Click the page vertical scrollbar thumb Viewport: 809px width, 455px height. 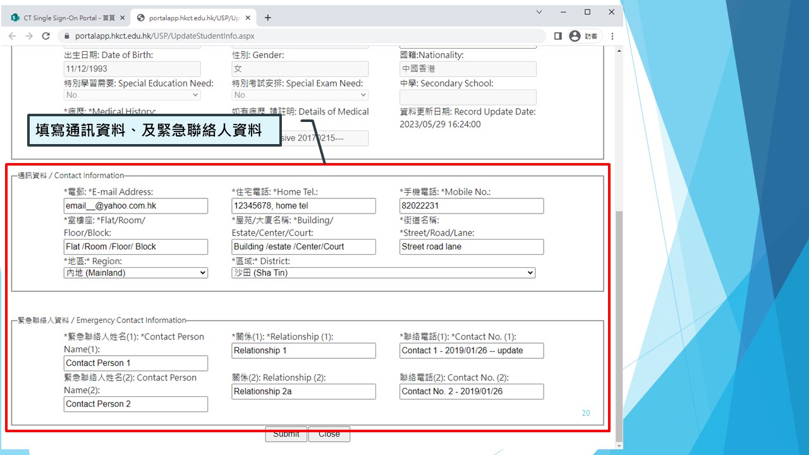click(x=619, y=325)
